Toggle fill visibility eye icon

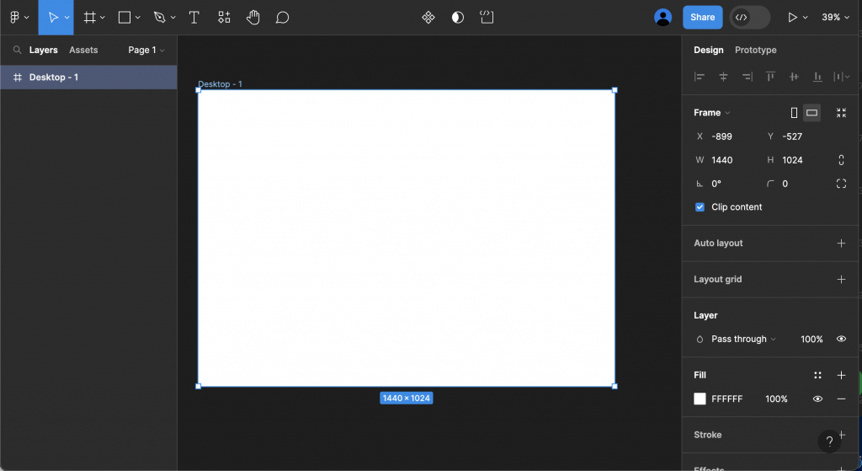[817, 399]
